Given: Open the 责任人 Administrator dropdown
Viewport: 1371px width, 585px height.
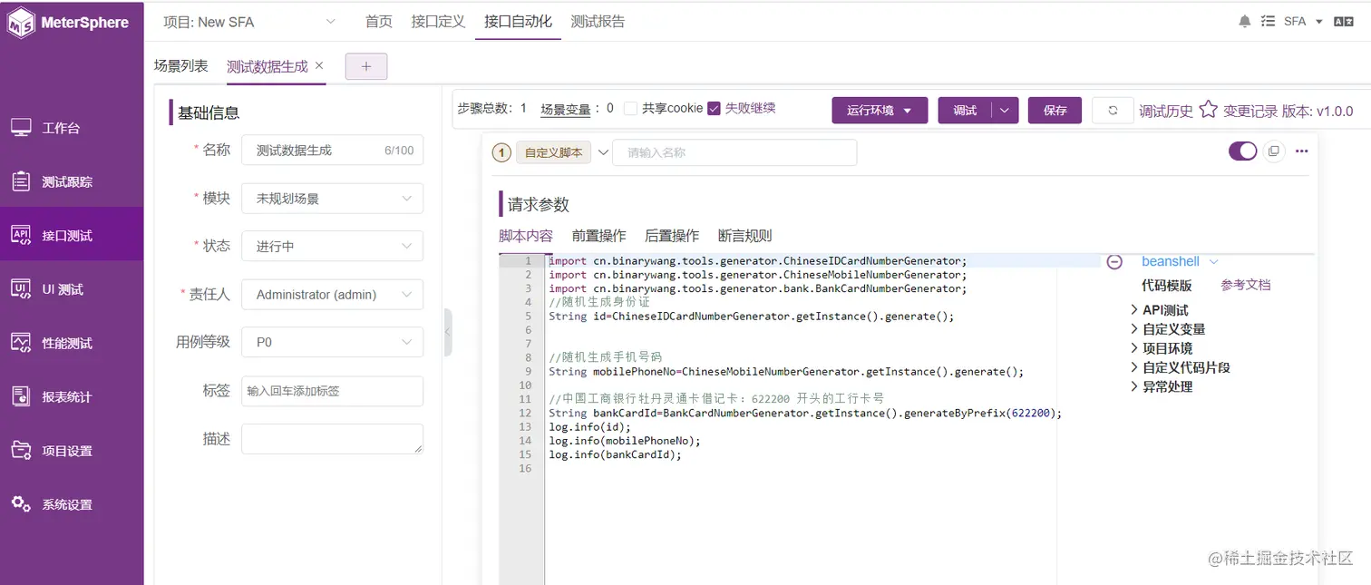Looking at the screenshot, I should (x=332, y=294).
